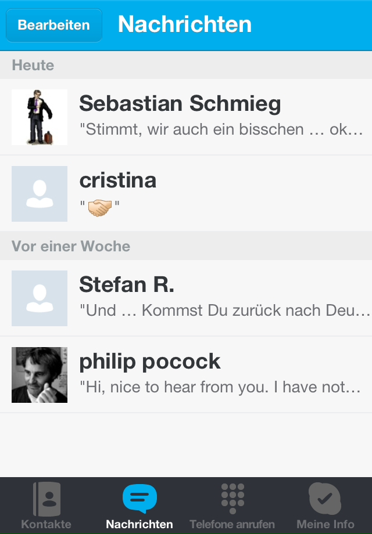Tap cristina's placeholder avatar icon
The height and width of the screenshot is (534, 372).
coord(40,194)
